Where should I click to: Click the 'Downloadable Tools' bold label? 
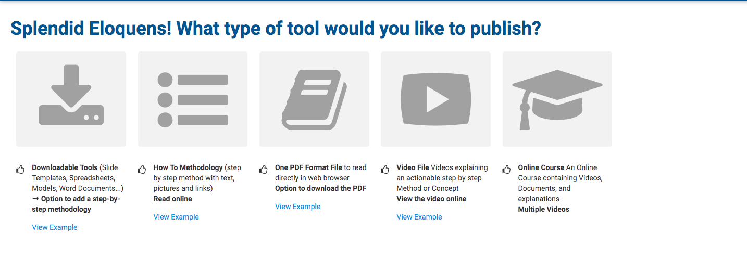(65, 167)
